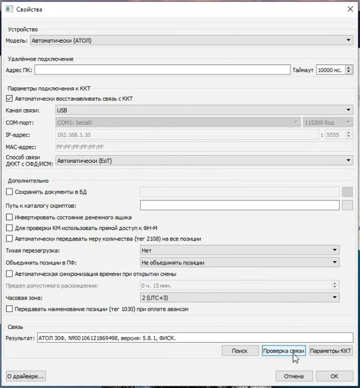The height and width of the screenshot is (388, 360).
Task: Disable automatic KKT connection restore checkbox
Action: point(9,99)
